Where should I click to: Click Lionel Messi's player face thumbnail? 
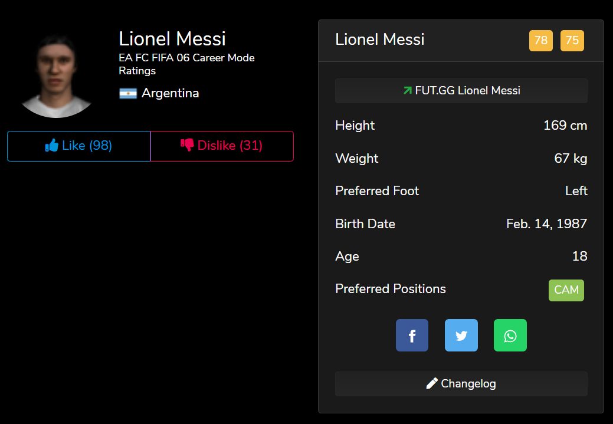pos(57,75)
